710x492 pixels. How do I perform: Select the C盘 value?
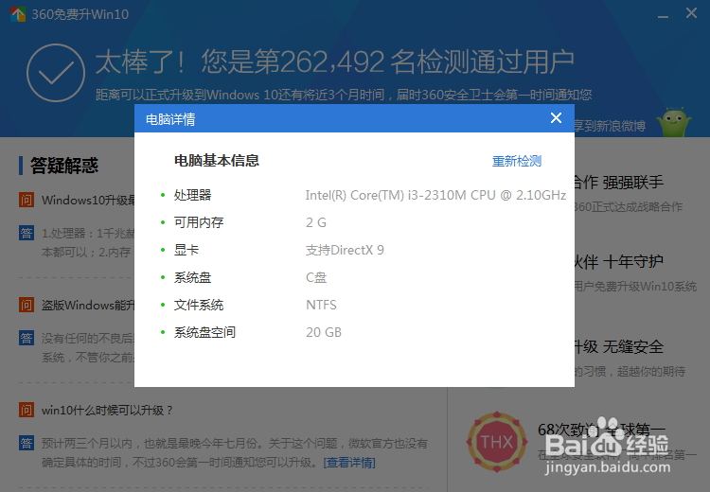(316, 277)
